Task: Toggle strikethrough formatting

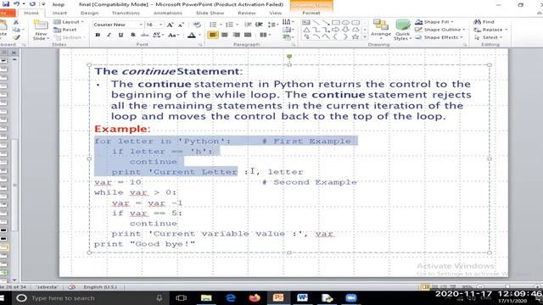Action: point(144,35)
